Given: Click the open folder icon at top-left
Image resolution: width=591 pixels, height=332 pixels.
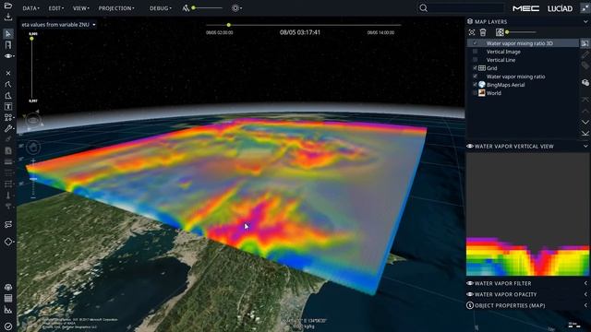Looking at the screenshot, I should (8, 6).
